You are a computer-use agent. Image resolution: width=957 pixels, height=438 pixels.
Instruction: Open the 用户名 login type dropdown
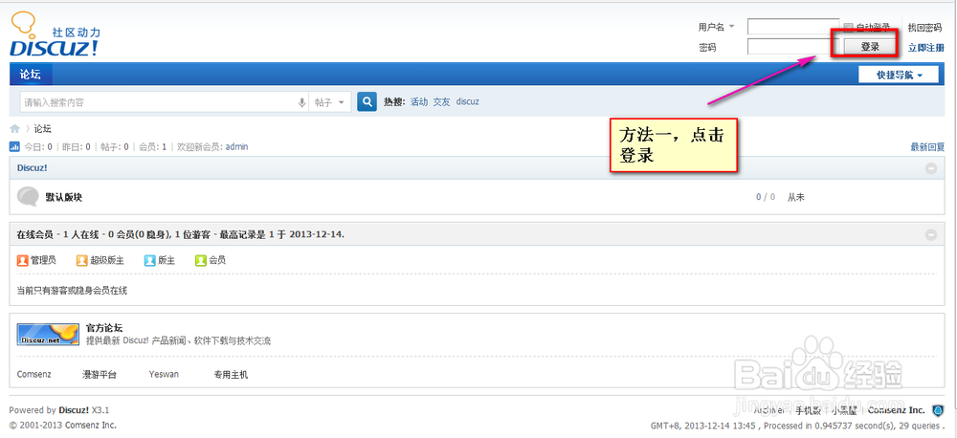tap(717, 28)
